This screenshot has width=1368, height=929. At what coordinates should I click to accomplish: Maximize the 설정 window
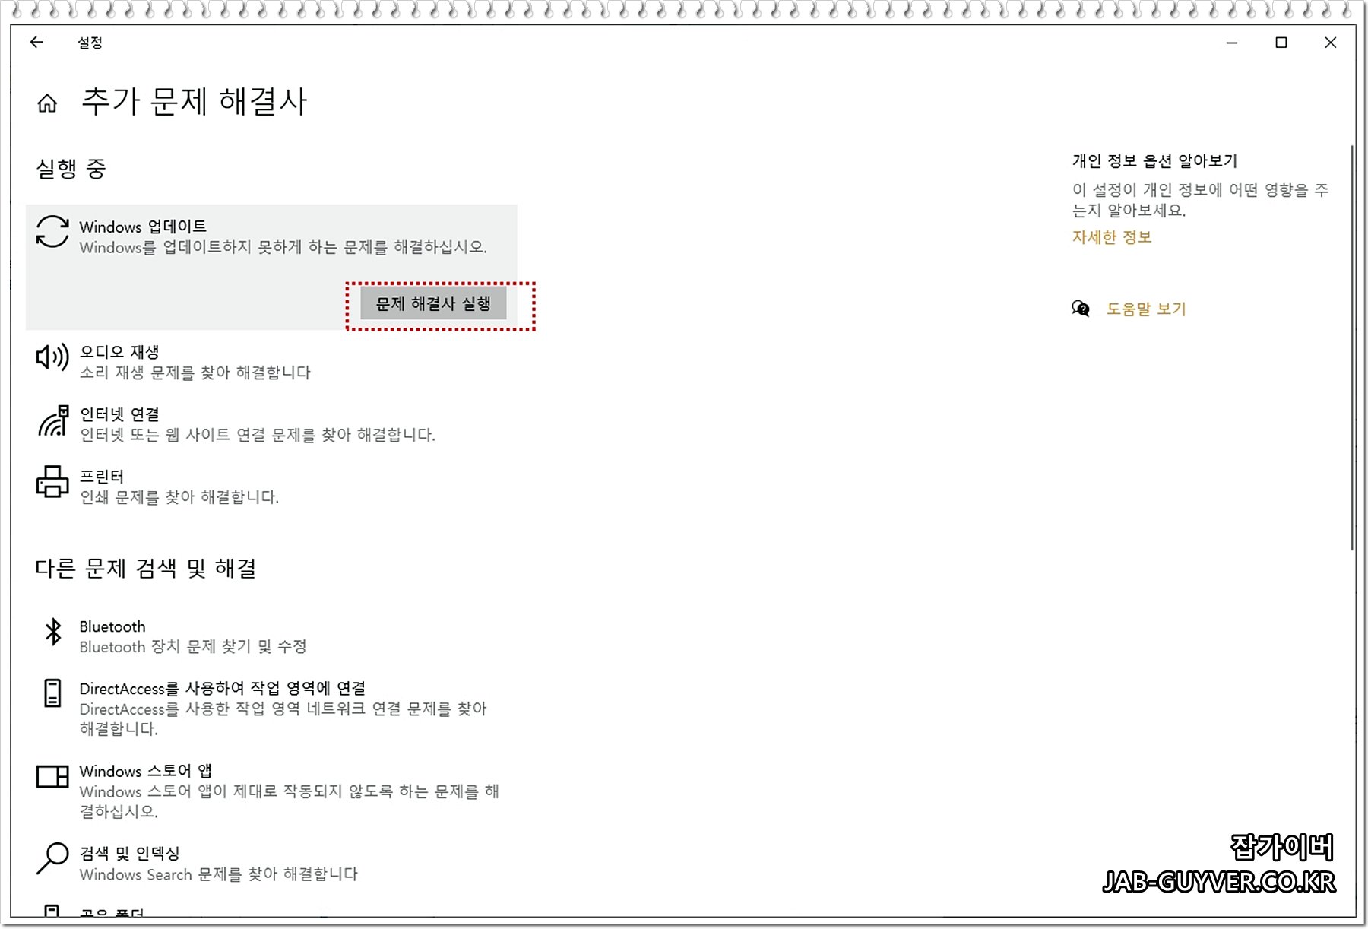tap(1281, 43)
